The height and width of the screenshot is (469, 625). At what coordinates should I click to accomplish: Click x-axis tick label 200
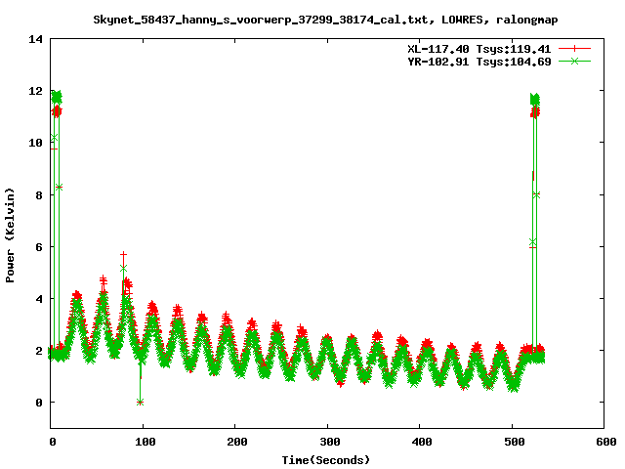click(236, 442)
